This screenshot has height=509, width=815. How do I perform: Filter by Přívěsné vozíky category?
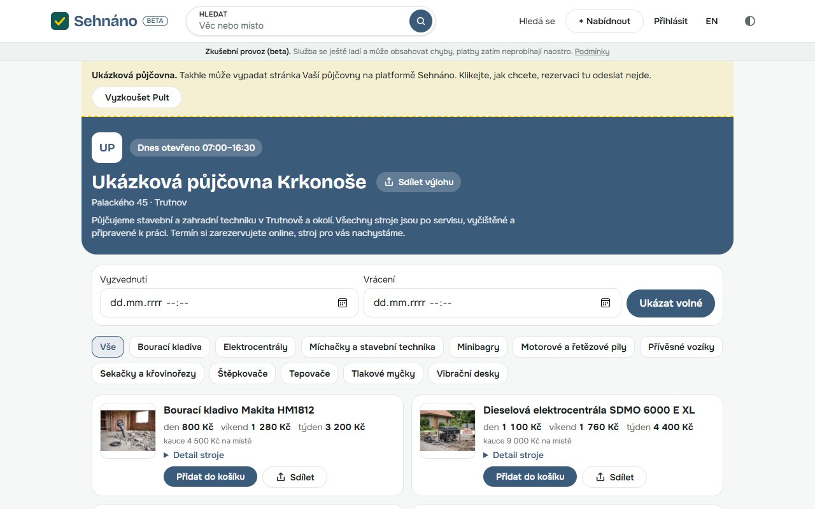[x=681, y=347]
